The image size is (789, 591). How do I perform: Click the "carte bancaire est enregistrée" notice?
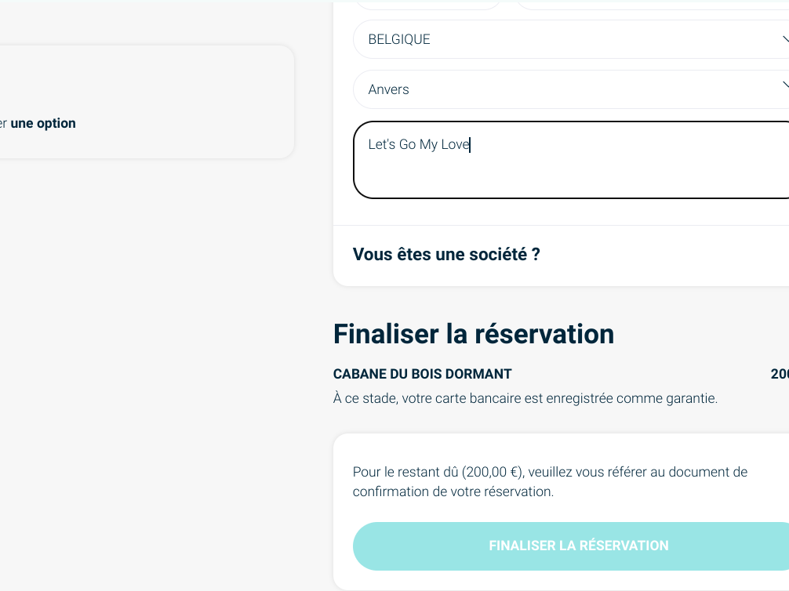click(525, 398)
